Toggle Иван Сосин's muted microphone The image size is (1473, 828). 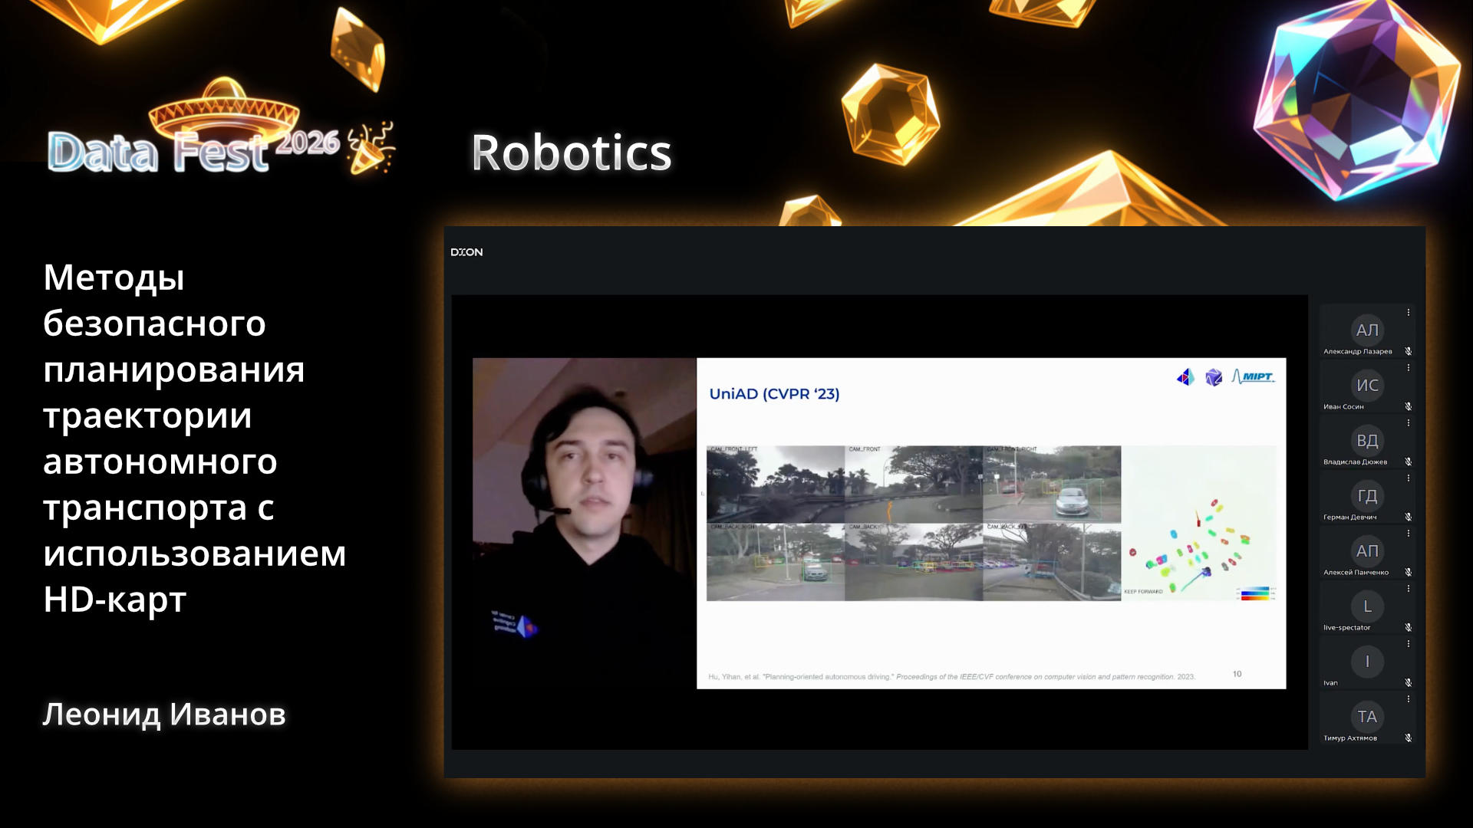coord(1409,406)
